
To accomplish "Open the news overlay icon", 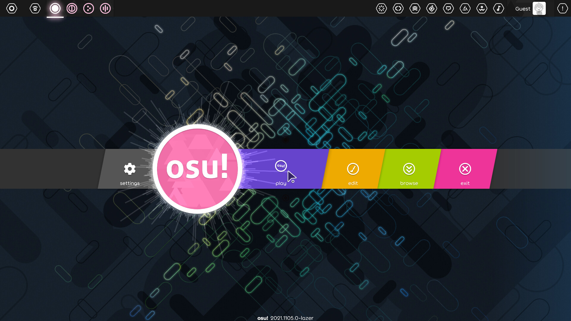I will (x=381, y=8).
